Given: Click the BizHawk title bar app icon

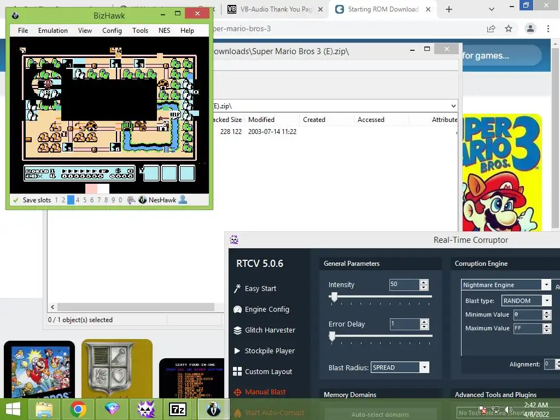Looking at the screenshot, I should [x=15, y=15].
